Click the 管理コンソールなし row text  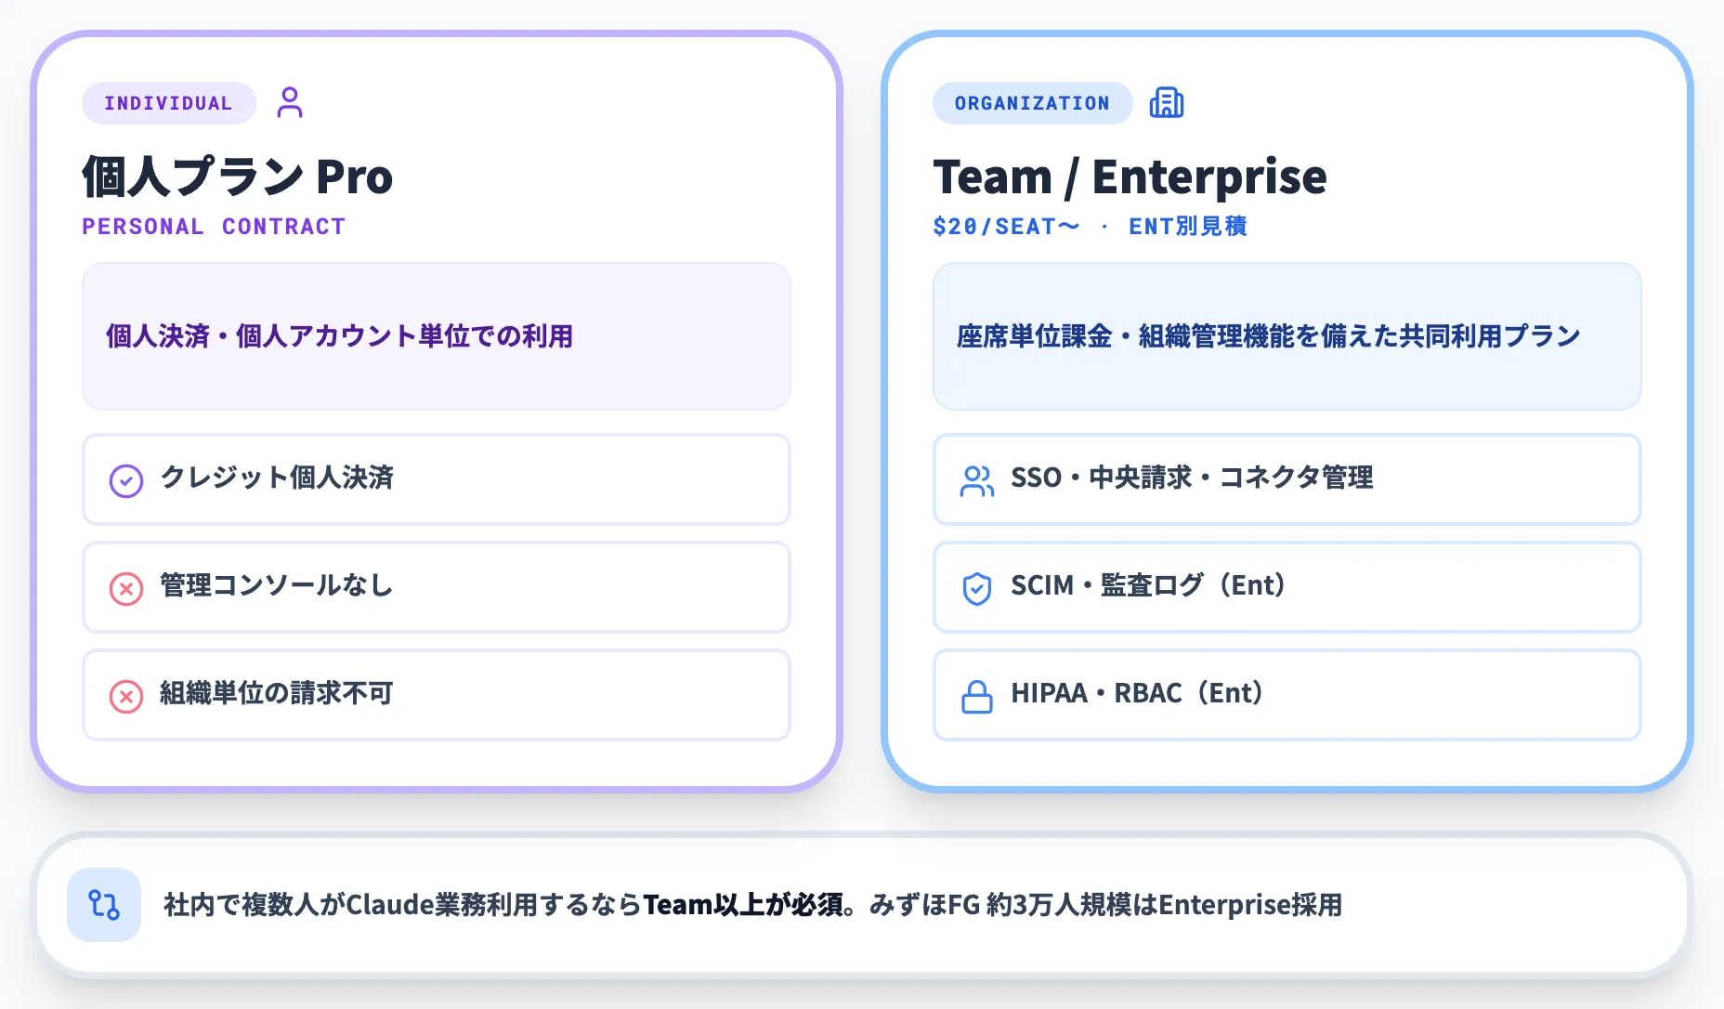(x=277, y=585)
